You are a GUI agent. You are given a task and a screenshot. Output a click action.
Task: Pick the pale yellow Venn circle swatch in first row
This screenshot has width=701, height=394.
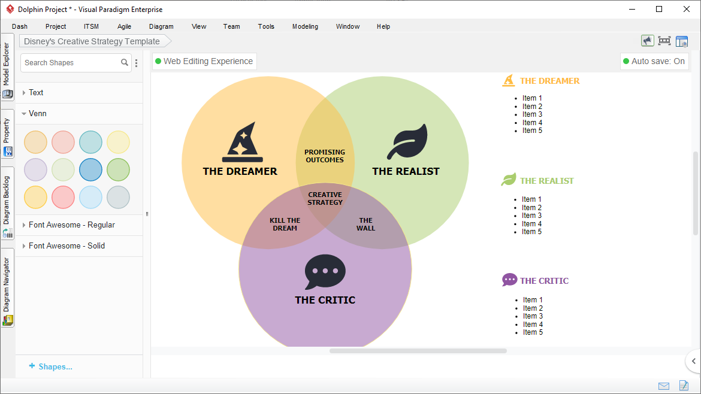point(119,142)
